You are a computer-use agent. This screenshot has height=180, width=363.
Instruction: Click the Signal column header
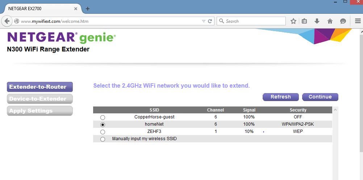tap(249, 110)
